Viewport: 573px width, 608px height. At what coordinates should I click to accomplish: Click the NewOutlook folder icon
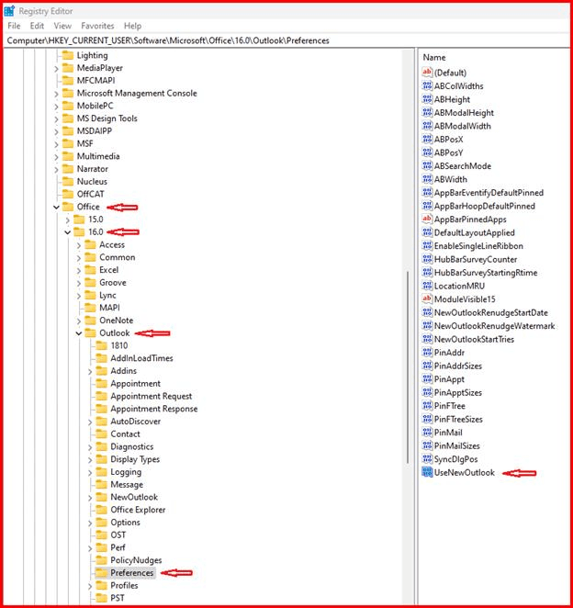(102, 497)
